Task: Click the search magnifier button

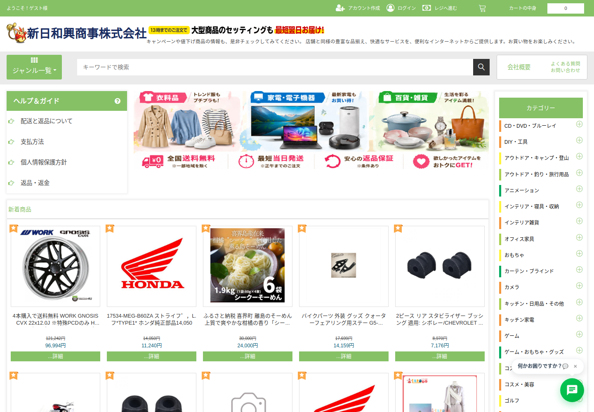Action: click(481, 67)
